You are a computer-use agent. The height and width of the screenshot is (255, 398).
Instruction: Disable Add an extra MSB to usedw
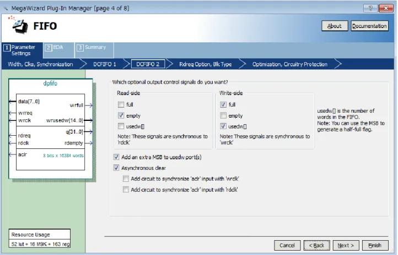pyautogui.click(x=116, y=157)
